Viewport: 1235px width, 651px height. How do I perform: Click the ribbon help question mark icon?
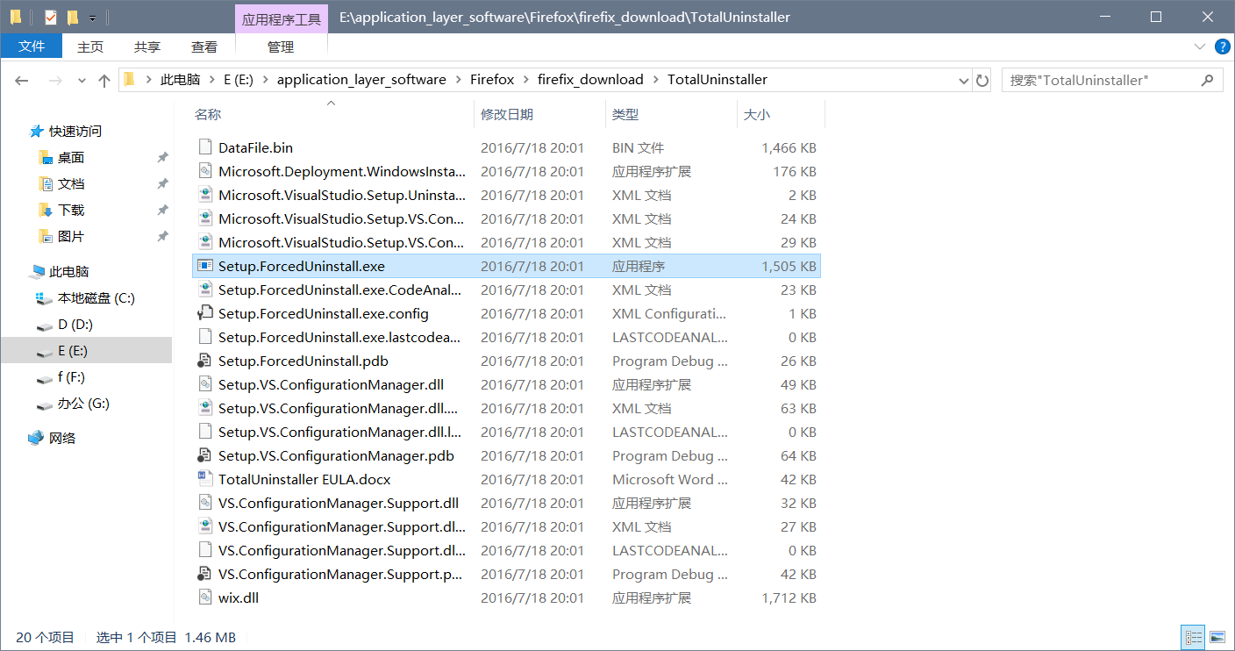pyautogui.click(x=1220, y=46)
